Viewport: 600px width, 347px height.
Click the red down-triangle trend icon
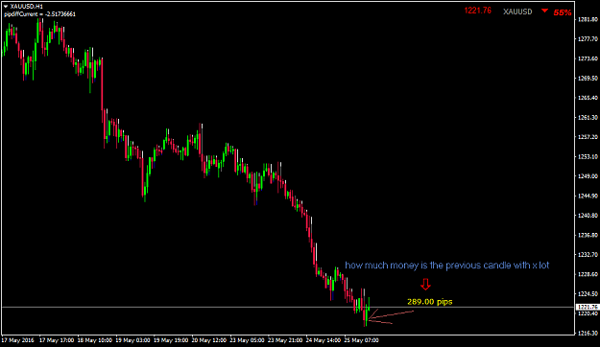[x=544, y=12]
